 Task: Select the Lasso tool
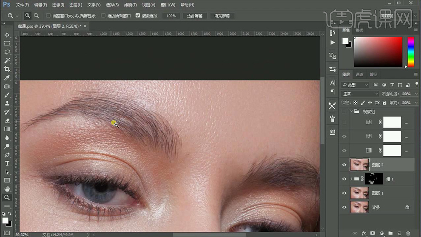tap(7, 52)
